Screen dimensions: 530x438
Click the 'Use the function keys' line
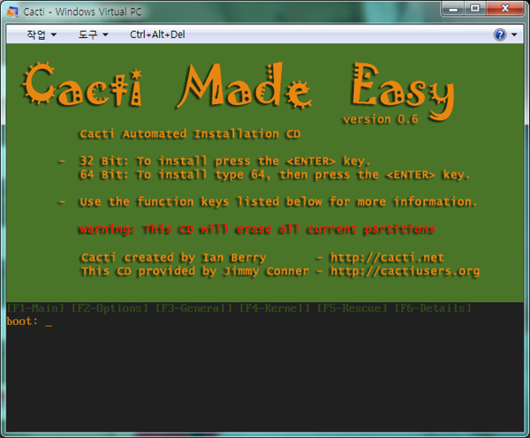(278, 202)
